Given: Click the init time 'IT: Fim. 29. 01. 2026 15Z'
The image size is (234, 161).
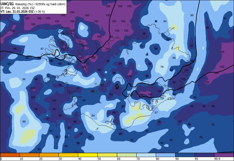Looking at the screenshot, I should point(18,8).
